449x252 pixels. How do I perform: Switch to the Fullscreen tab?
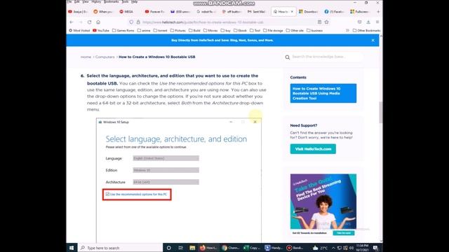[x=360, y=11]
